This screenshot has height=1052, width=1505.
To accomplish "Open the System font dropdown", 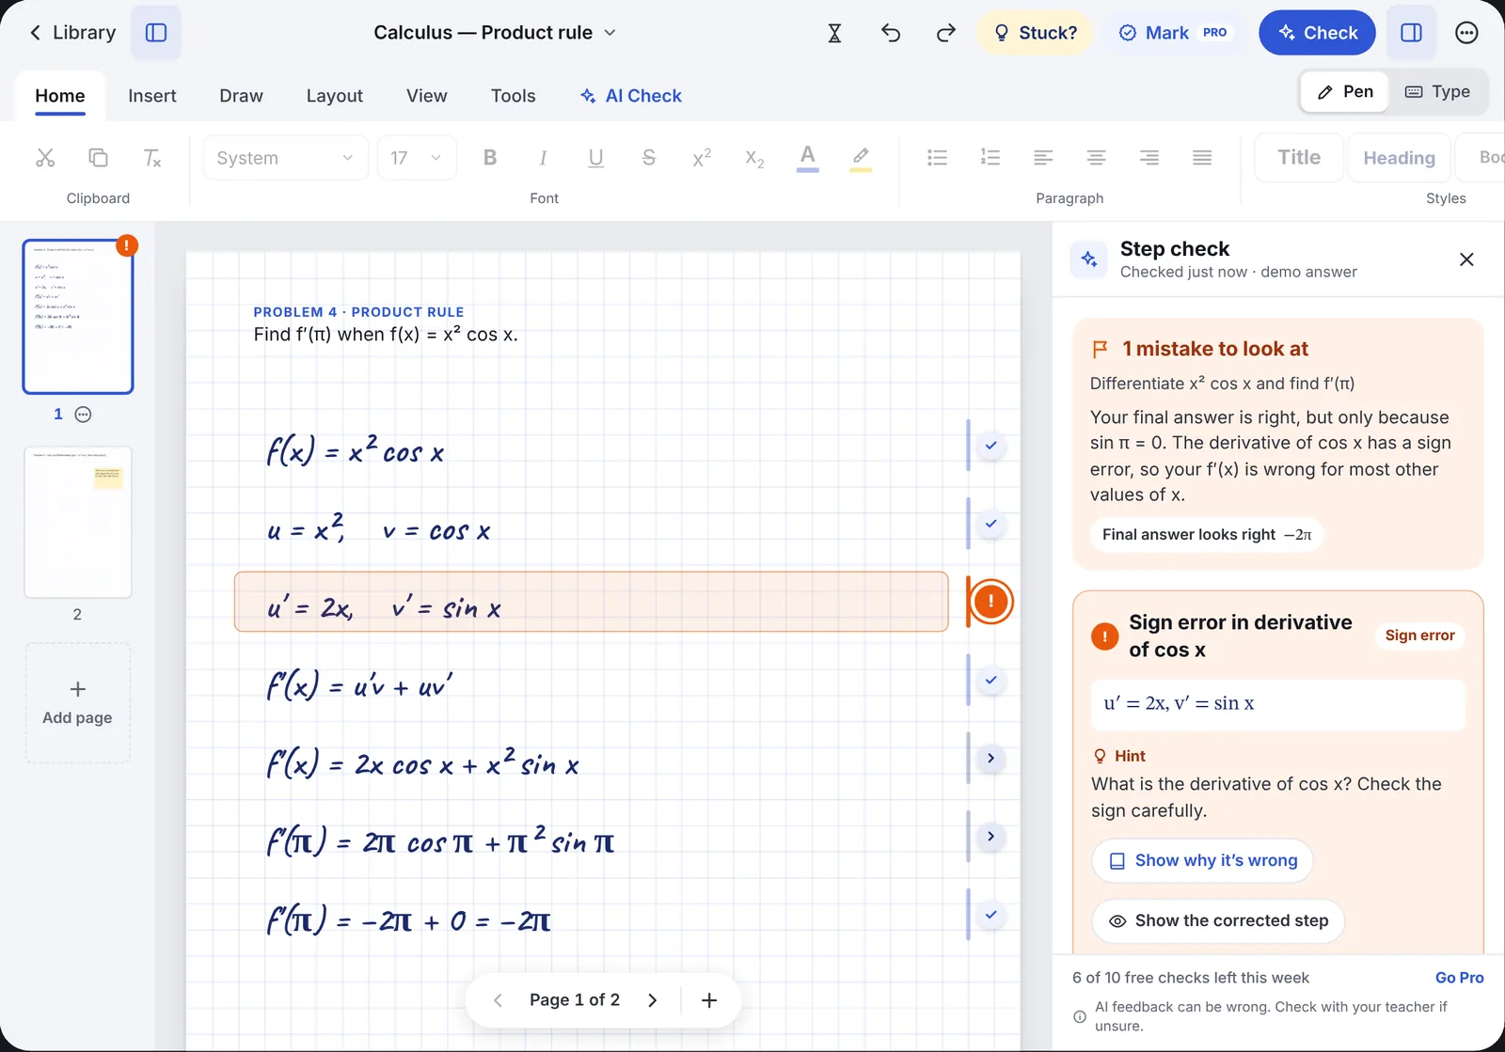I will point(285,158).
